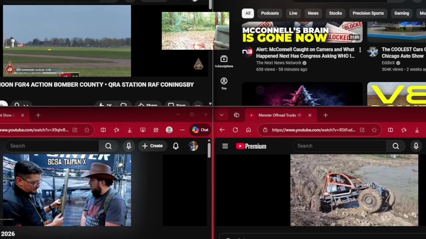Select the Podcasts filter chip
426x239 pixels.
[x=270, y=13]
